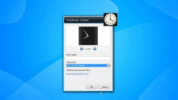Screen dimensions: 178x100
Task: Toggle the Show the second hand checkbox
Action: [x=68, y=70]
